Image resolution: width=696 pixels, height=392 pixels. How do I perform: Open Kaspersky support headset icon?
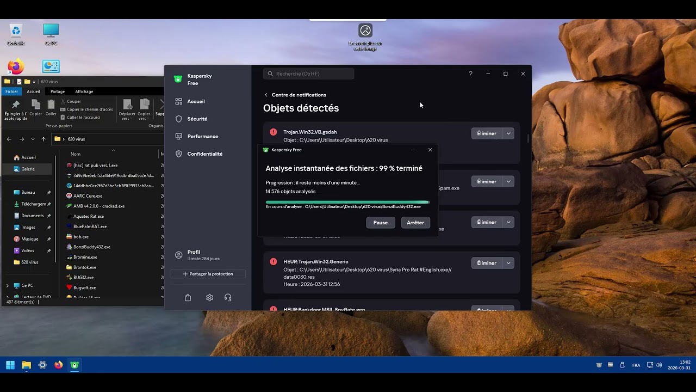coord(228,298)
